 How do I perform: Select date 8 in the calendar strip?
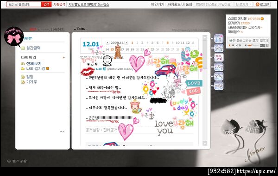pyautogui.click(x=168, y=43)
